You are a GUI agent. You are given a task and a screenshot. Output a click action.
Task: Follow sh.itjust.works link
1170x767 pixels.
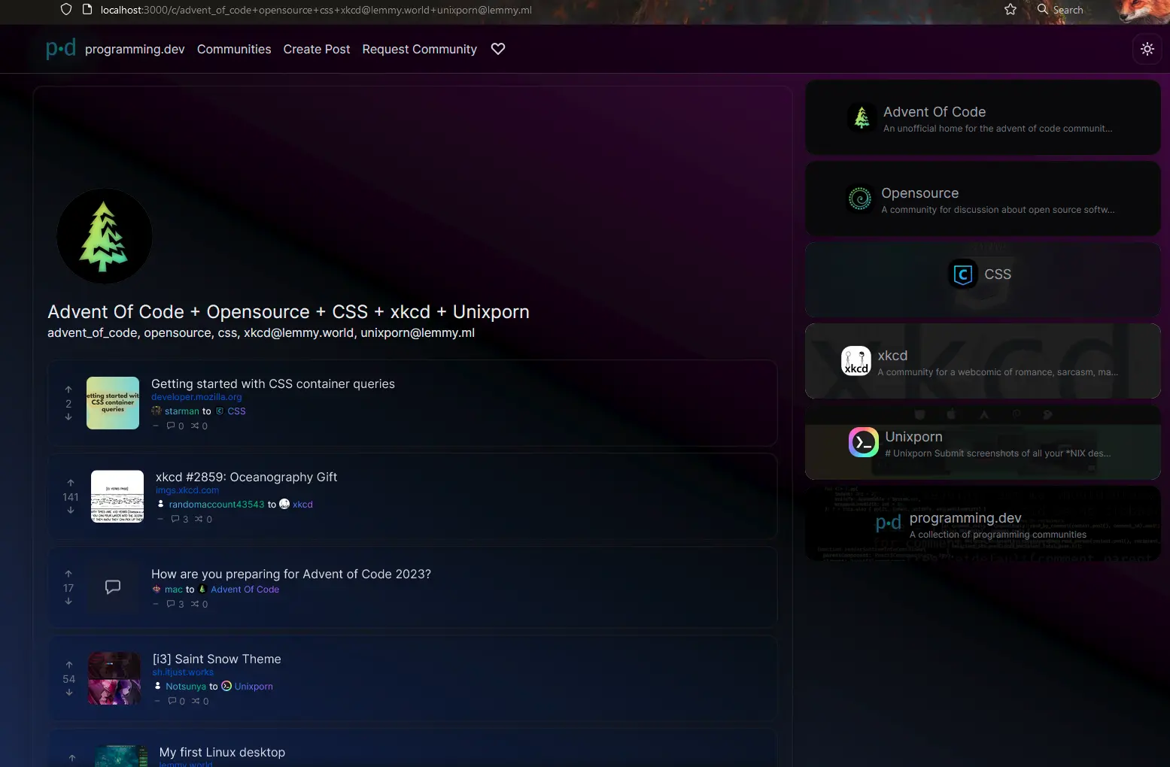(183, 672)
